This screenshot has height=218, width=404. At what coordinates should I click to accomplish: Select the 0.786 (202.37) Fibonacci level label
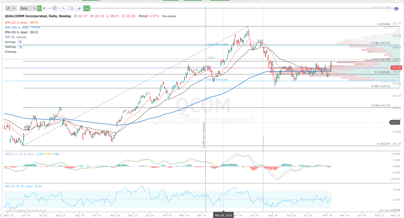pos(381,43)
